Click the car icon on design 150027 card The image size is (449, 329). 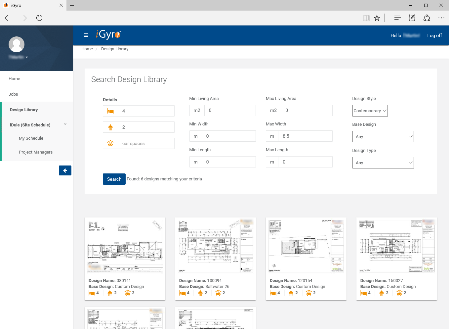pyautogui.click(x=399, y=293)
